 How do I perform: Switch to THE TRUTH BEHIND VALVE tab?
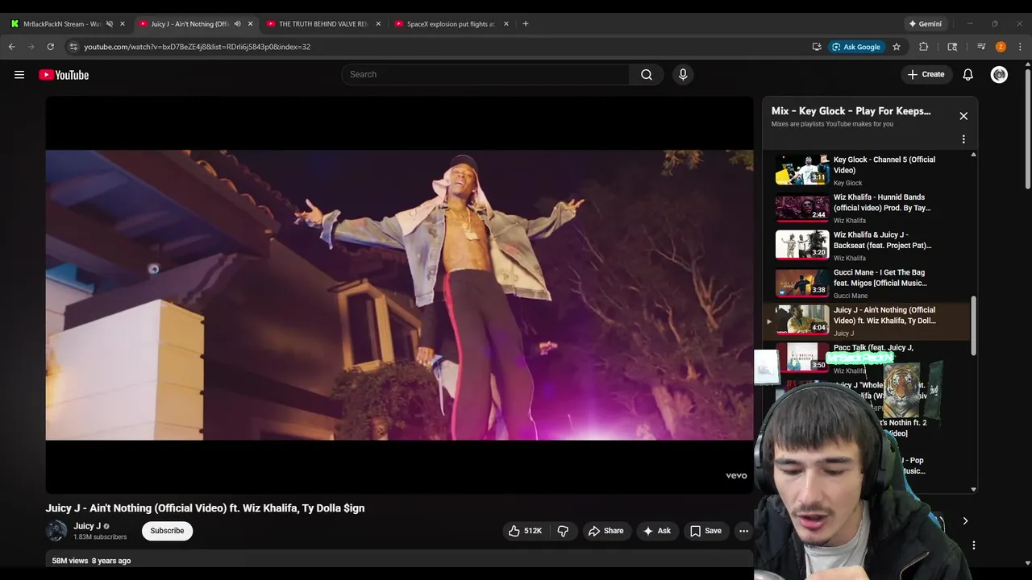tap(322, 24)
